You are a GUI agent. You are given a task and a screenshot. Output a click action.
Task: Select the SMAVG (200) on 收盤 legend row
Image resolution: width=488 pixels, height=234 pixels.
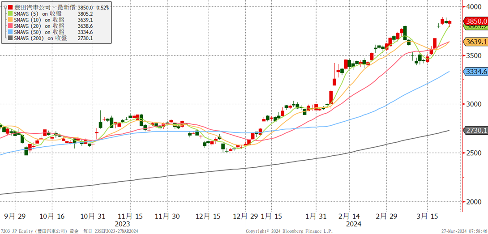[41, 38]
